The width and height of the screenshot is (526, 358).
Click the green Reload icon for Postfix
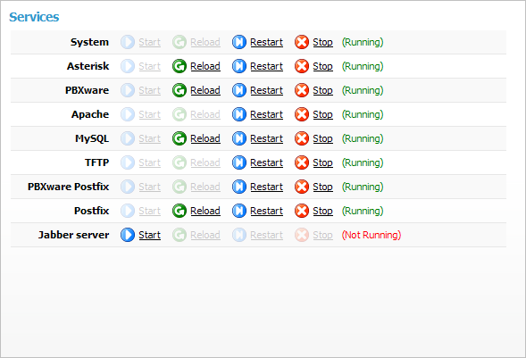(x=180, y=211)
